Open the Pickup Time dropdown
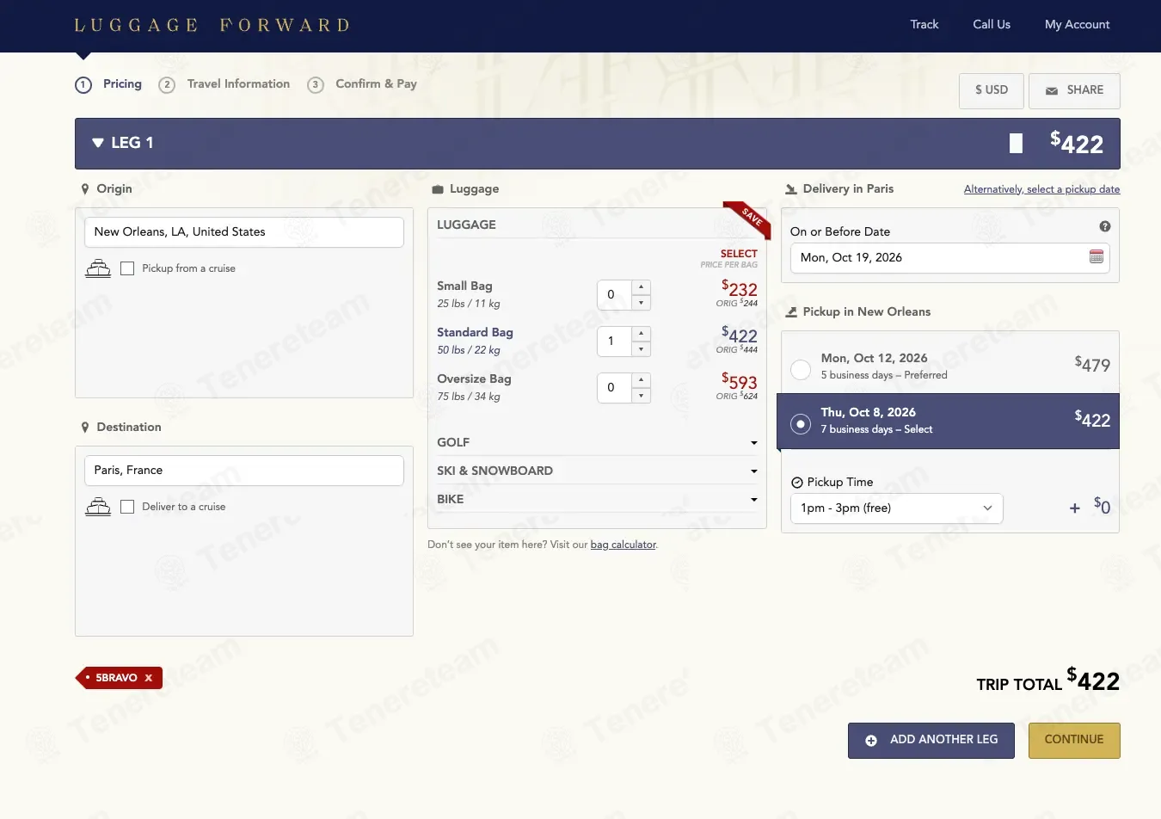Viewport: 1161px width, 819px height. 896,508
